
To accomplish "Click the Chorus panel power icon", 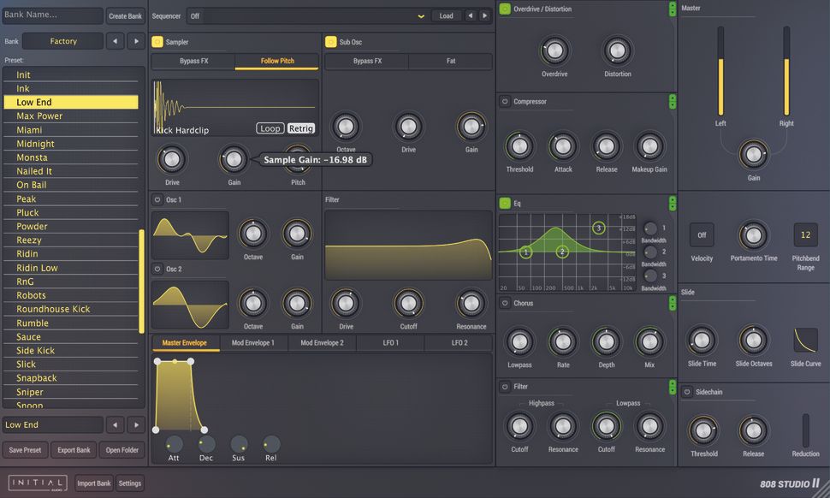I will coord(505,303).
